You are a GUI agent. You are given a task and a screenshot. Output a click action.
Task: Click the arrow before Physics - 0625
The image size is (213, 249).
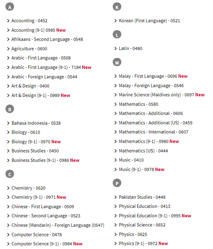pos(115,234)
